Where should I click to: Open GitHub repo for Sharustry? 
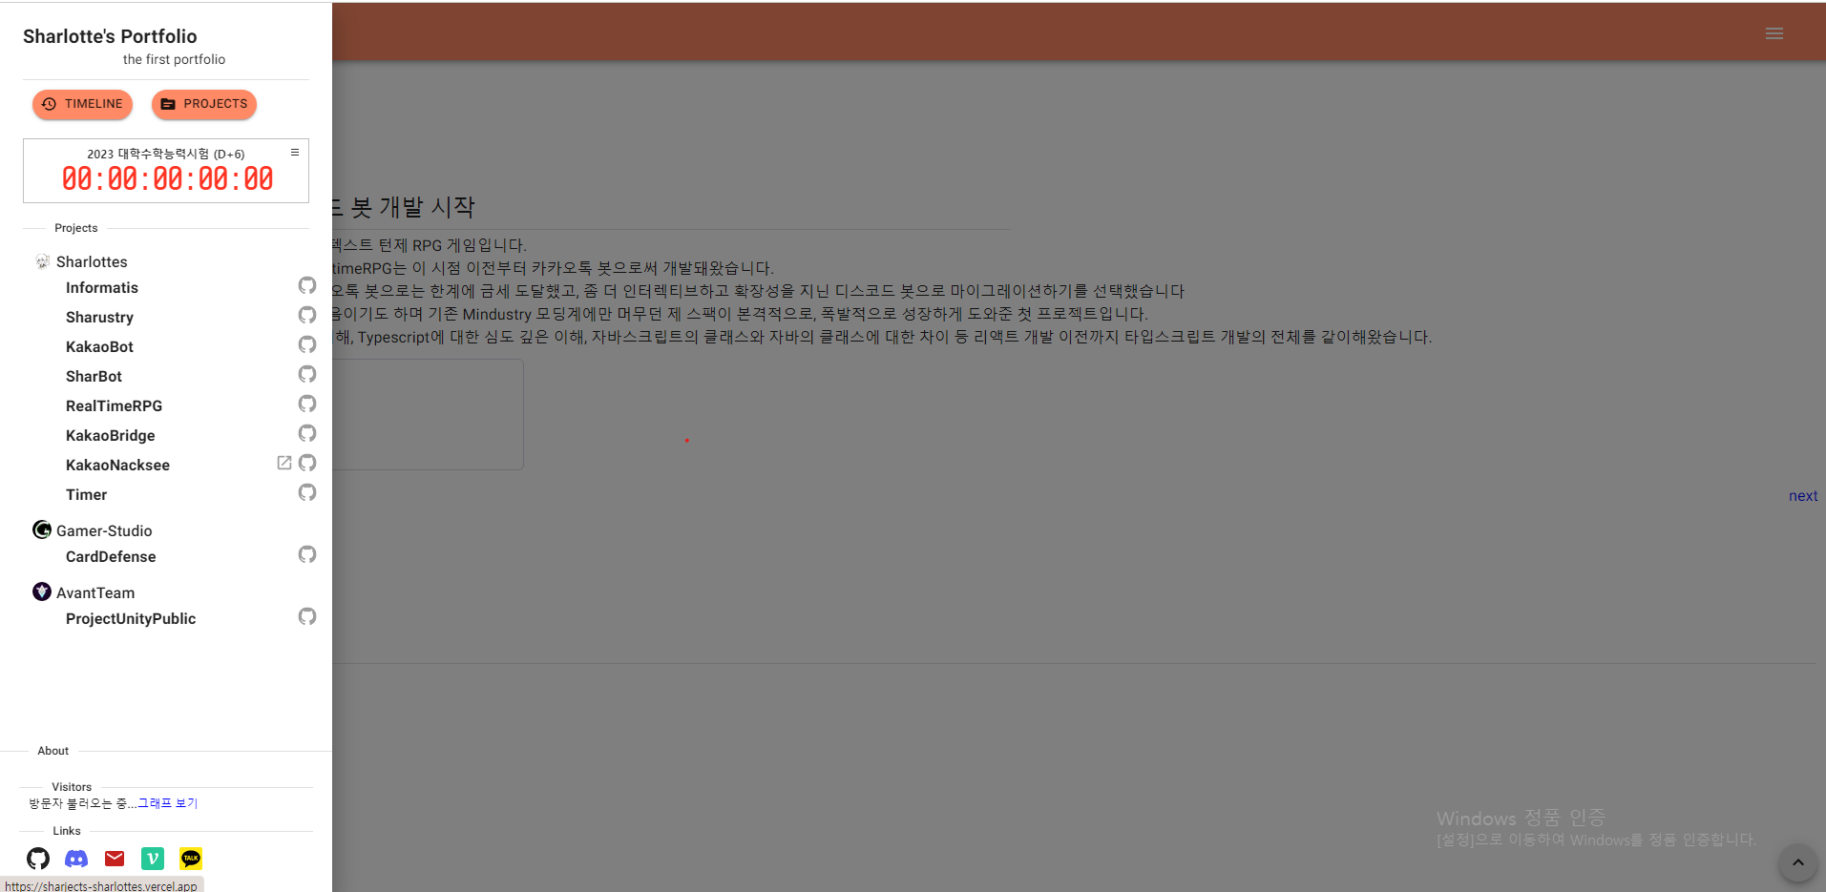[307, 315]
